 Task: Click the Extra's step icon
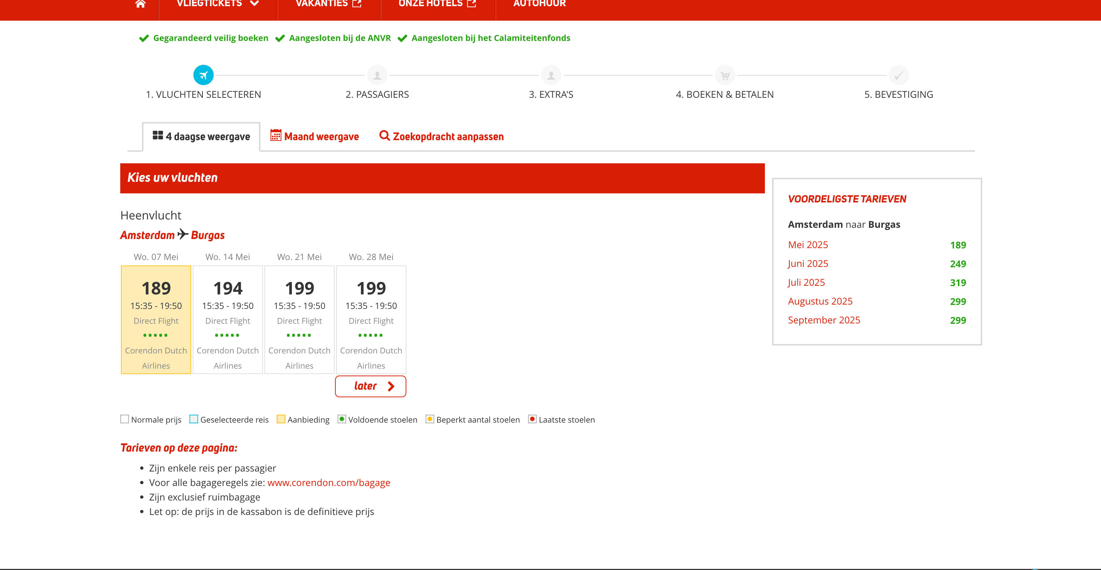coord(551,76)
